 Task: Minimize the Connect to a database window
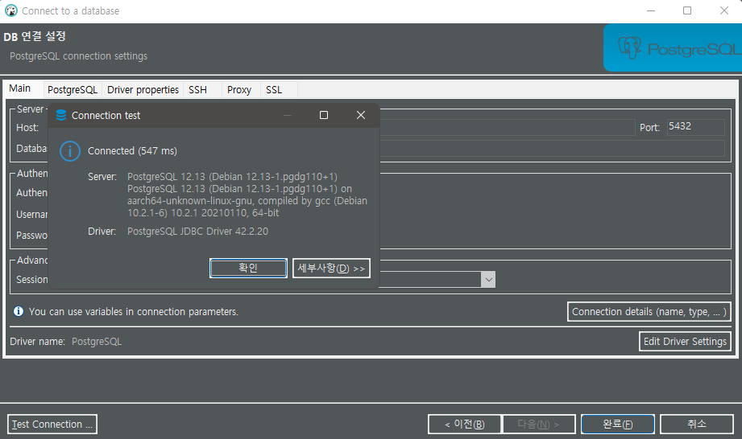click(x=651, y=10)
